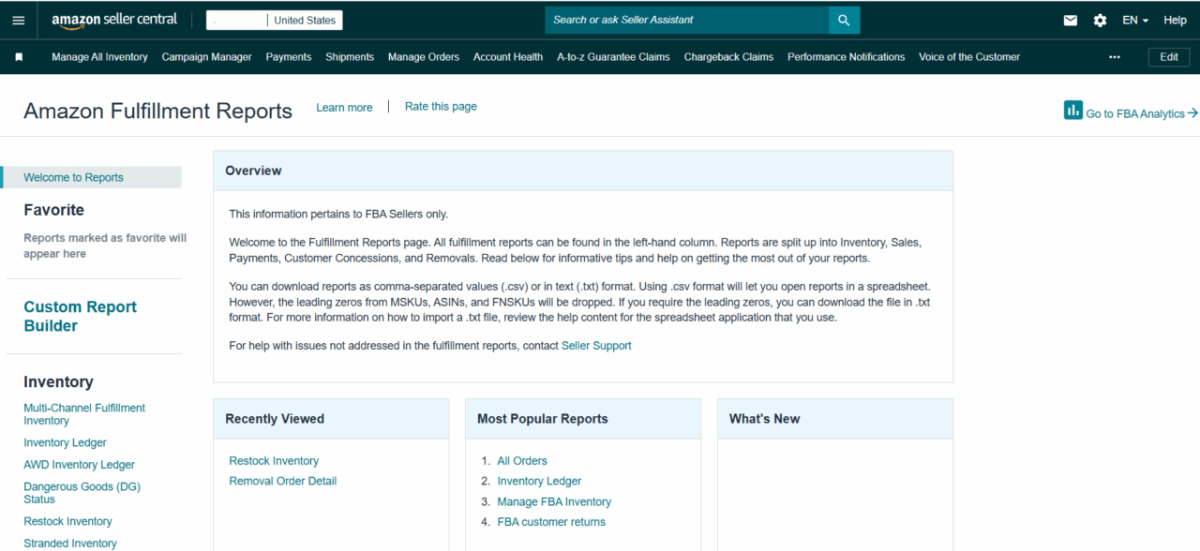
Task: Open the Account Health menu item
Action: click(x=507, y=57)
